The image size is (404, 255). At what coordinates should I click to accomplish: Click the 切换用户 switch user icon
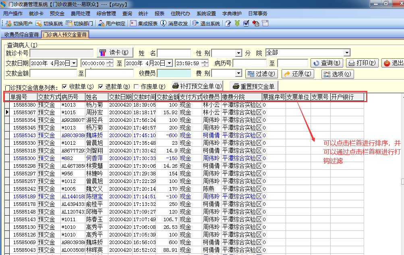tap(8, 23)
